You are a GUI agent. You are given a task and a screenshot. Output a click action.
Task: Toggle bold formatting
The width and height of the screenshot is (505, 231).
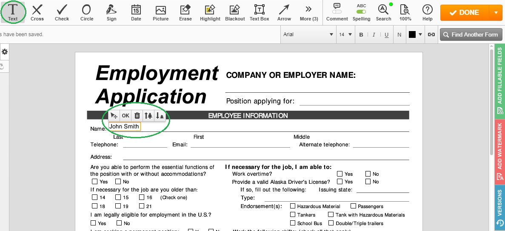361,35
